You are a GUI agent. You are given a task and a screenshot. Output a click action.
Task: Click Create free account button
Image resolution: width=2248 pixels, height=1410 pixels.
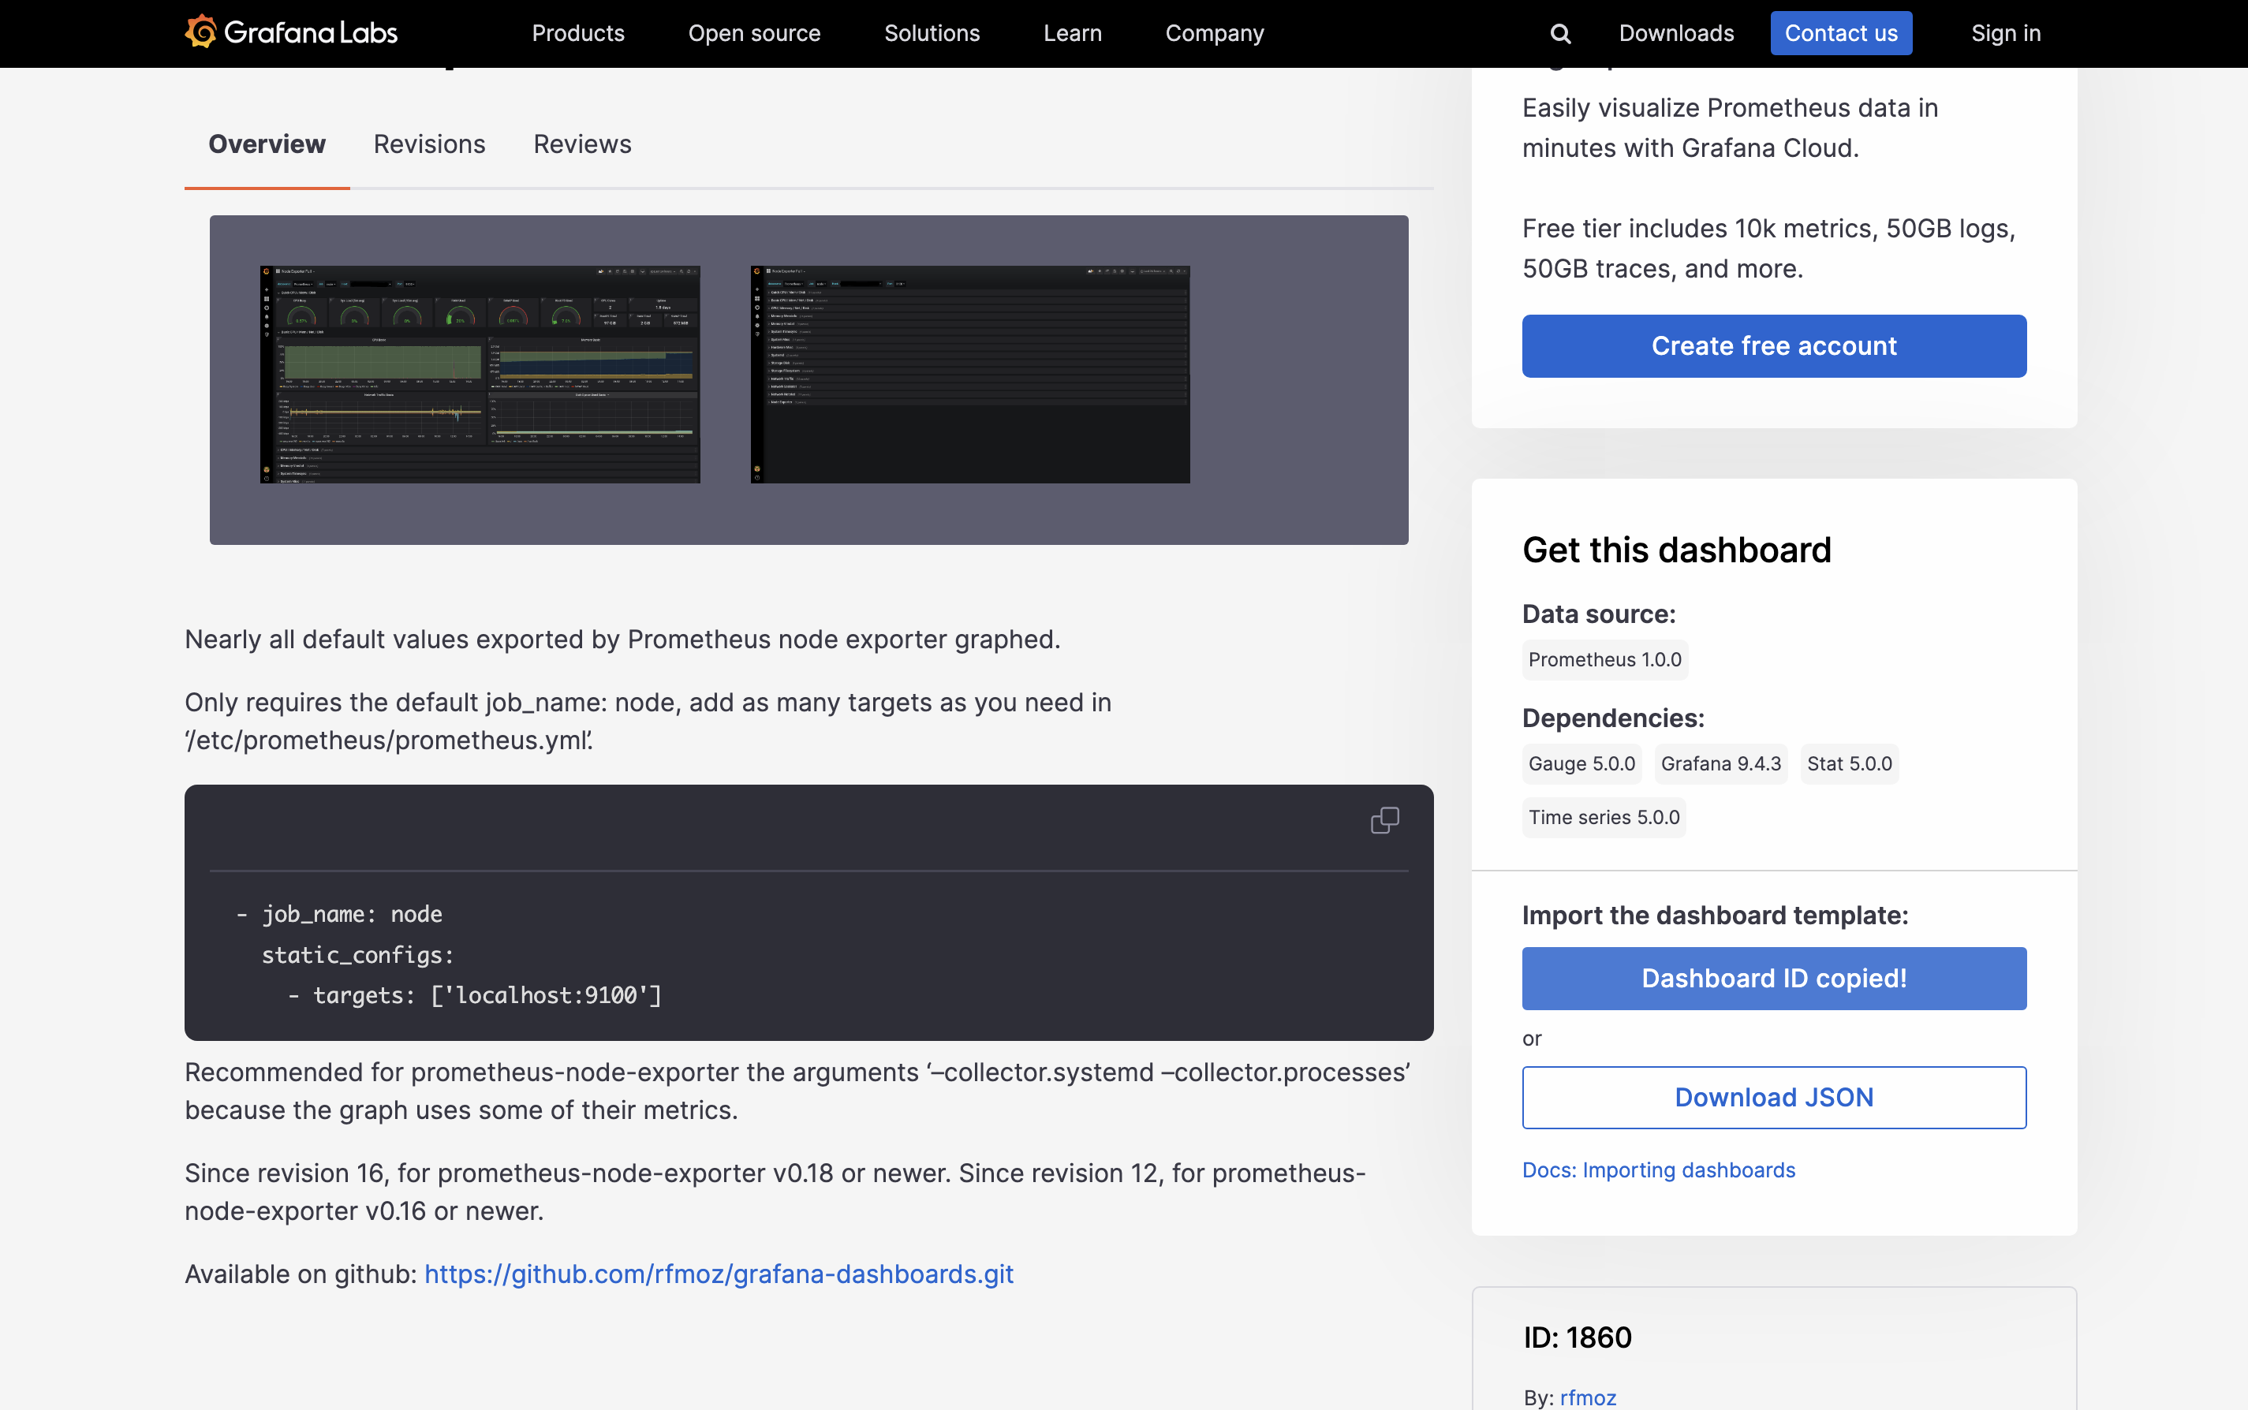pyautogui.click(x=1773, y=346)
